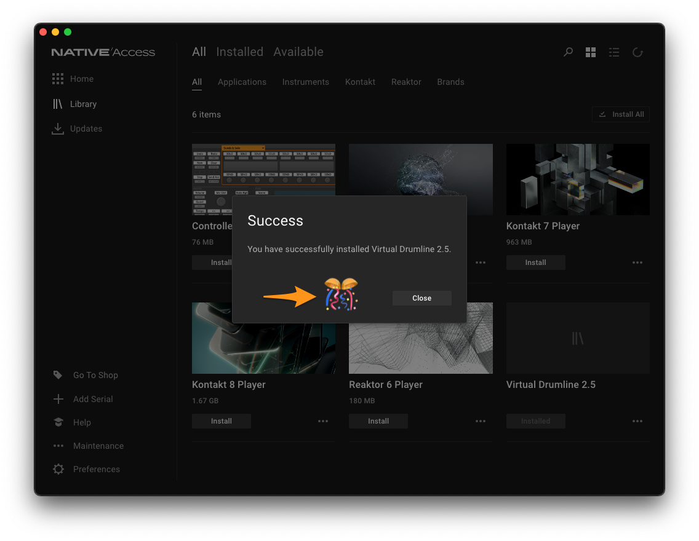Screen dimensions: 699x541
Task: Click the refresh library icon
Action: (637, 52)
